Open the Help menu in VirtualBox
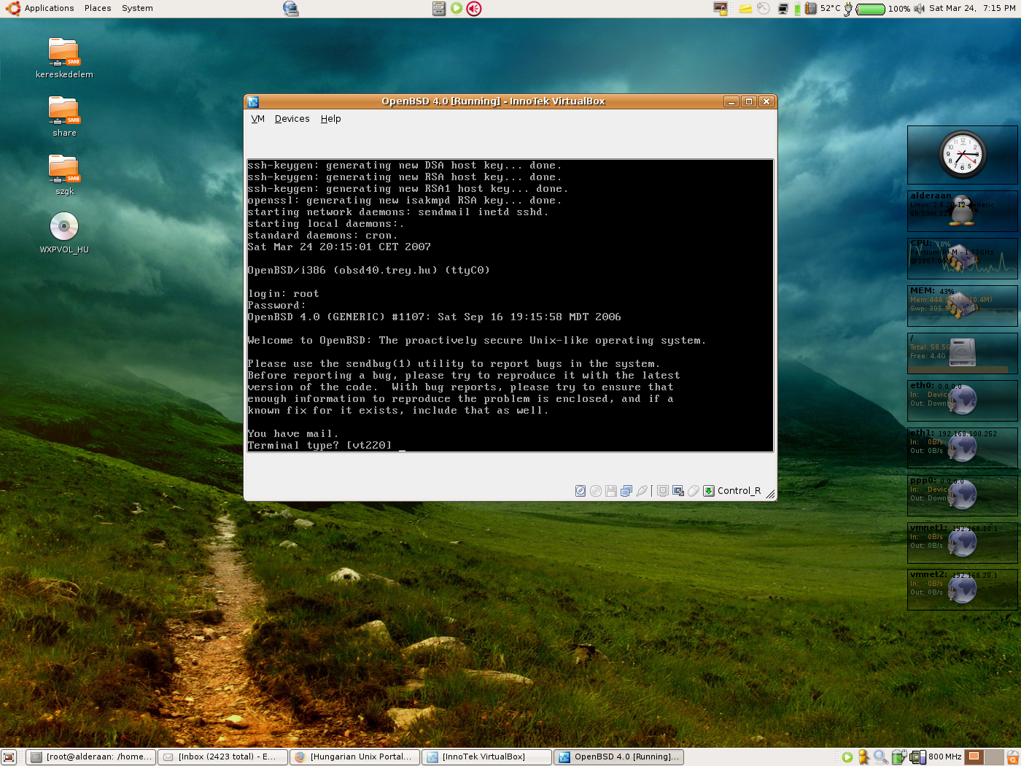 330,119
